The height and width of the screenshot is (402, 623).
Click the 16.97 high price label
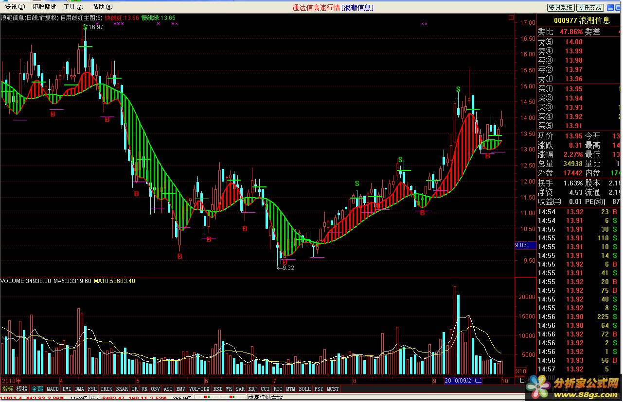(x=96, y=27)
